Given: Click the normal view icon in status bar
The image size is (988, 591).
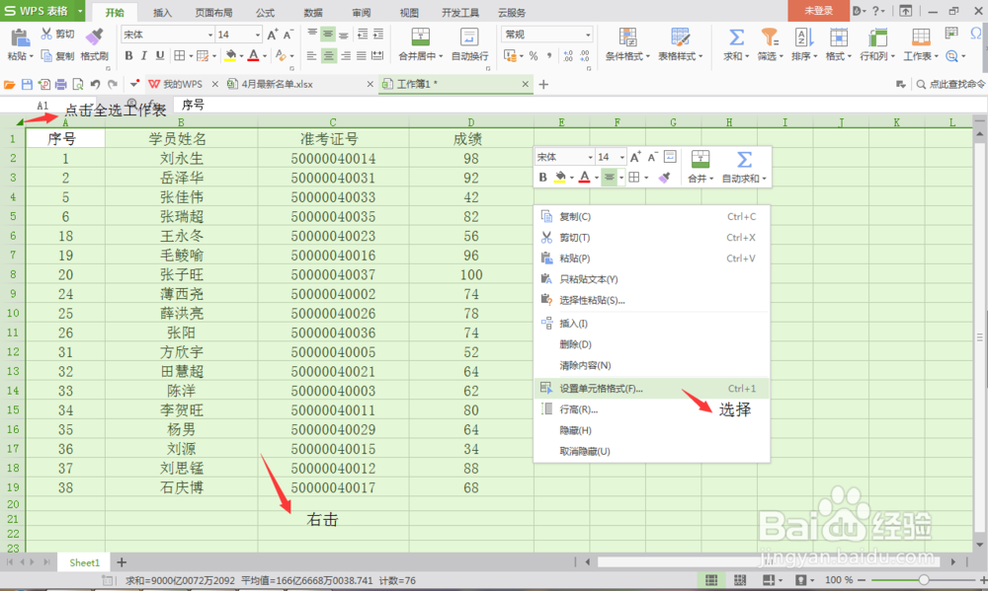Looking at the screenshot, I should click(x=711, y=580).
